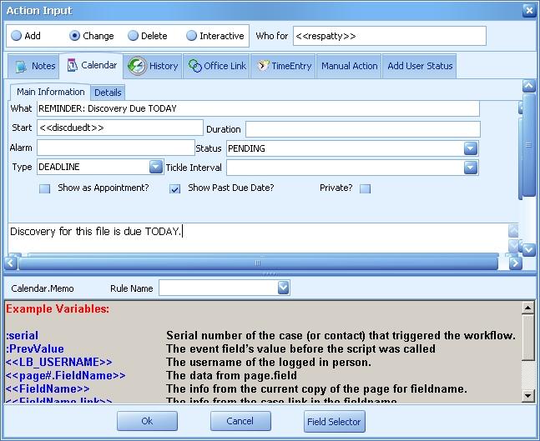Viewport: 540px width, 441px height.
Task: Click the memo text area
Action: [x=258, y=238]
